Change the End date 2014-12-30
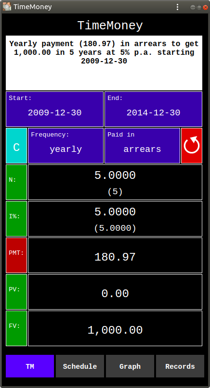The height and width of the screenshot is (388, 210). (x=153, y=109)
